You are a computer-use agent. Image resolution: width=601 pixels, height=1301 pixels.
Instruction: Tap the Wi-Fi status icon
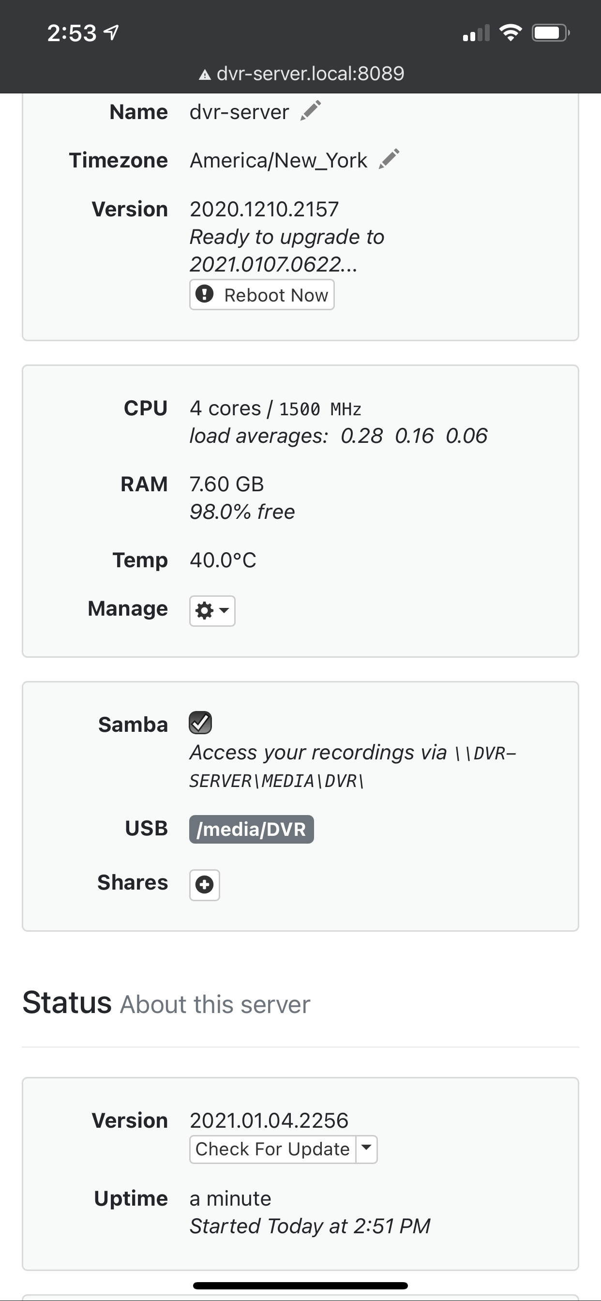(510, 33)
